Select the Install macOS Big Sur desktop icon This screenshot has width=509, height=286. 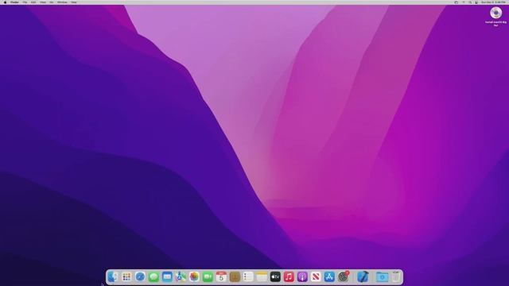coord(495,16)
